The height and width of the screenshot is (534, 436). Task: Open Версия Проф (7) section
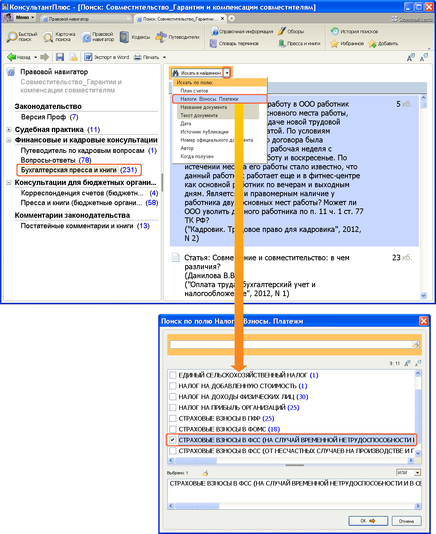point(50,117)
